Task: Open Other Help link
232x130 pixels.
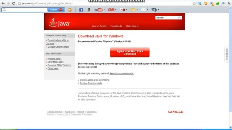Action: coord(53,69)
